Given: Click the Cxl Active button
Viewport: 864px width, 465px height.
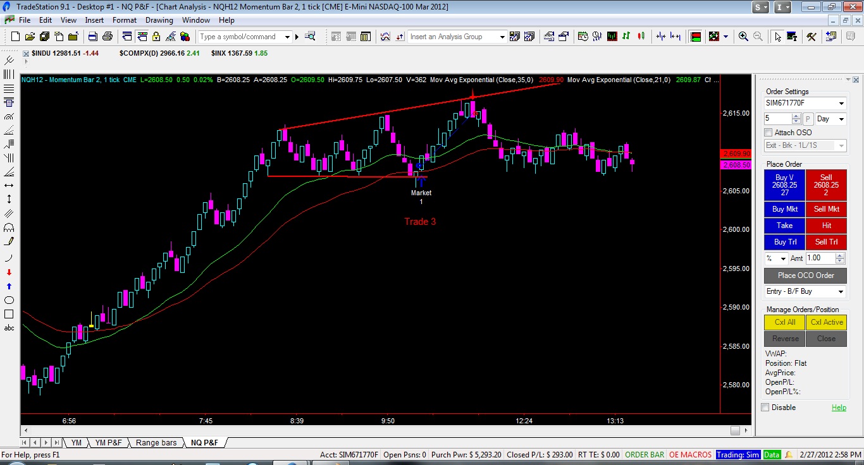Looking at the screenshot, I should click(x=826, y=322).
